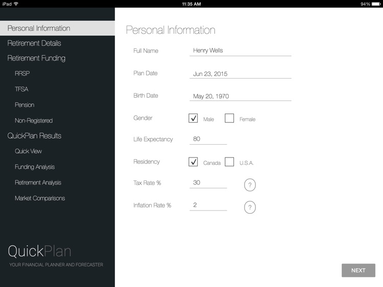Uncheck the Canada residency checkbox
383x287 pixels.
pyautogui.click(x=193, y=162)
